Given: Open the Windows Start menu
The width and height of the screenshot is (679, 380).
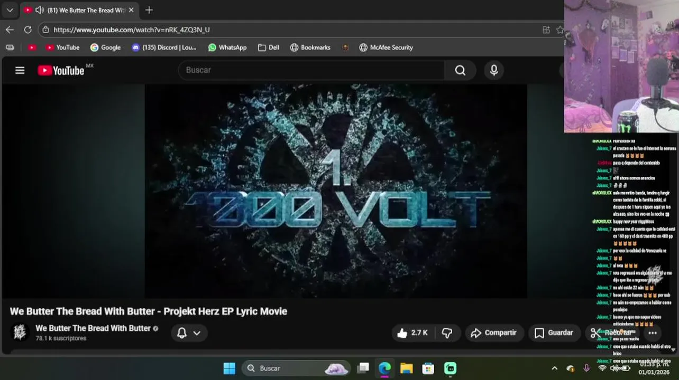Looking at the screenshot, I should click(230, 368).
